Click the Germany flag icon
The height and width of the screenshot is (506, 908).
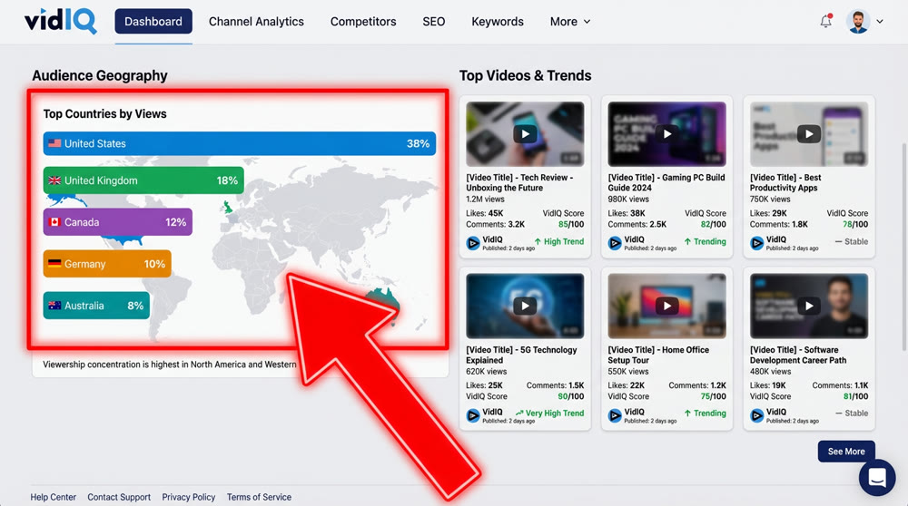(x=54, y=264)
